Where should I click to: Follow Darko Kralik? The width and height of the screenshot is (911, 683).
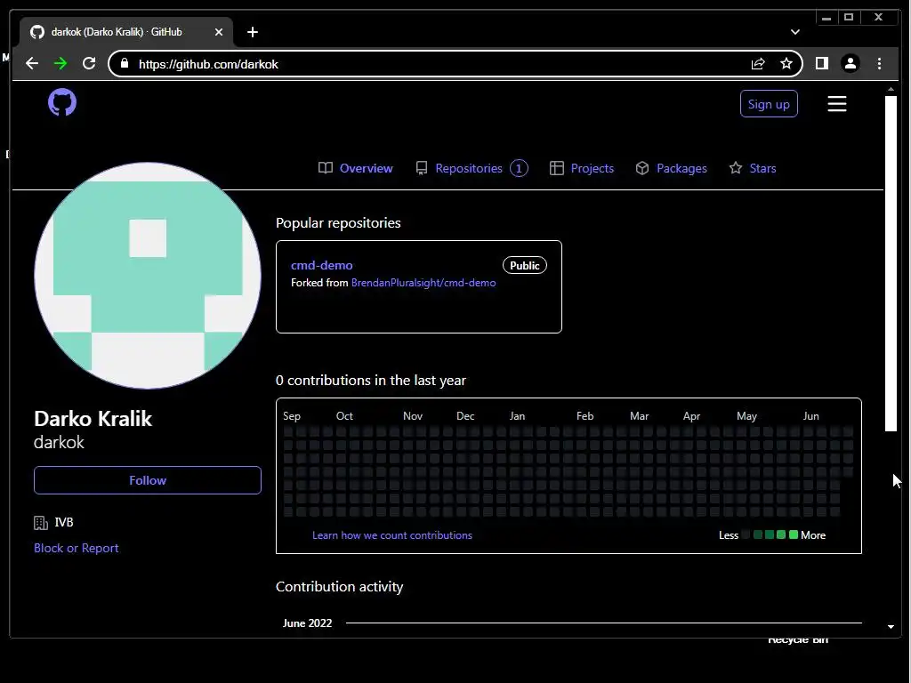click(148, 480)
